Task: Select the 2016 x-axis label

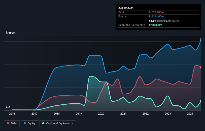Action: click(x=12, y=114)
